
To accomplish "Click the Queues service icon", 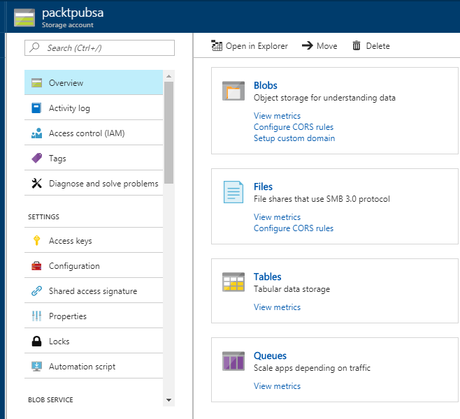I will 233,361.
